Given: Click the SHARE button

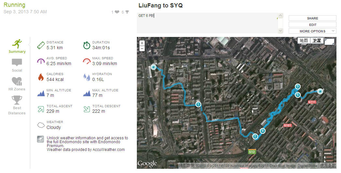Looking at the screenshot, I should coord(312,18).
